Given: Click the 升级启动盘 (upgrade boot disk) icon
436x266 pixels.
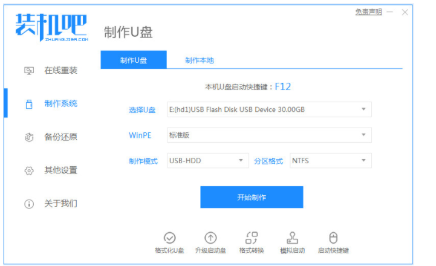Looking at the screenshot, I should (210, 238).
